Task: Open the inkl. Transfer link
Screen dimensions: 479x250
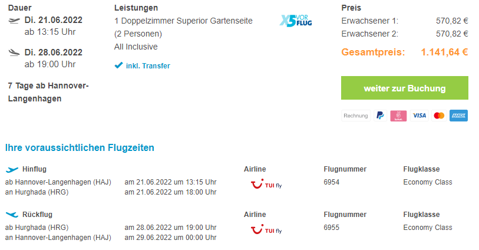Action: [148, 65]
